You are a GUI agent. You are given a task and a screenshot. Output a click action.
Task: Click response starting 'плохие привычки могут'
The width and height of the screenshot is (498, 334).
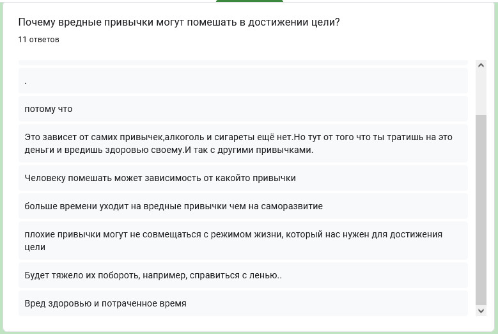[x=243, y=241]
